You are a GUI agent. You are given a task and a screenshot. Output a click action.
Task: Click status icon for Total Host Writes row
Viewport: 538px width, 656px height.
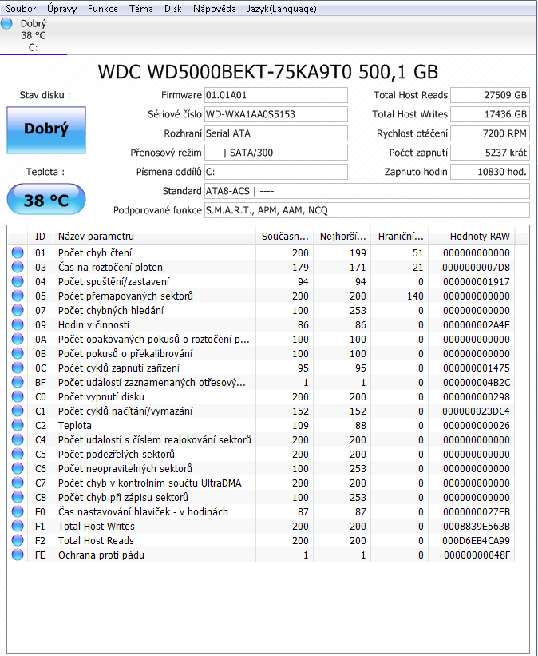[x=18, y=526]
